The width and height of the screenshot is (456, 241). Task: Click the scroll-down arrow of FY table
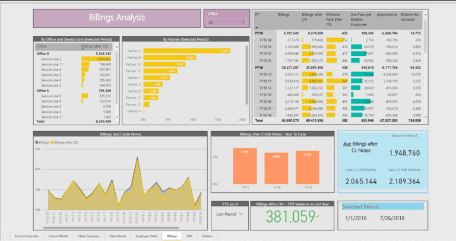click(x=425, y=116)
